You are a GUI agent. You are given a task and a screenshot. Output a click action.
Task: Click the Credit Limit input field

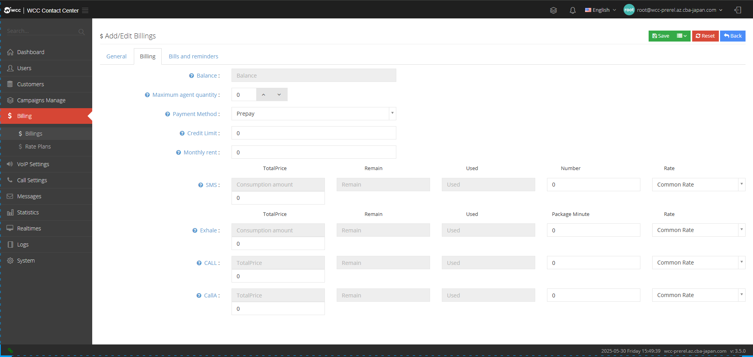click(x=314, y=133)
